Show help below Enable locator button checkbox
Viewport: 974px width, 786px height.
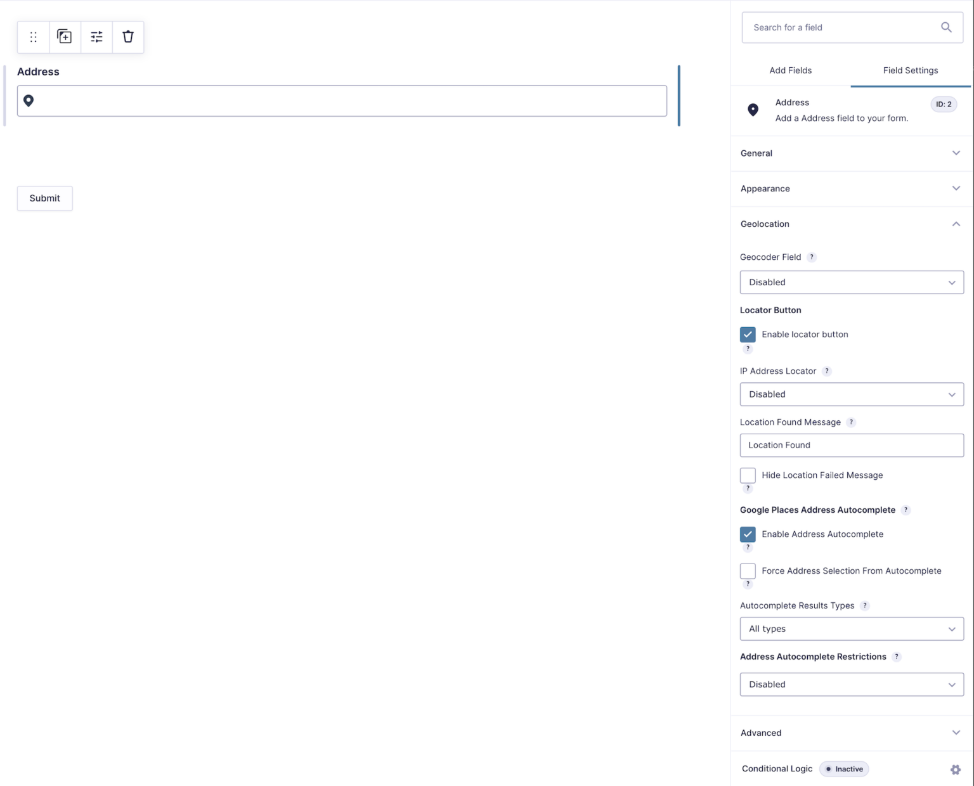pos(748,349)
